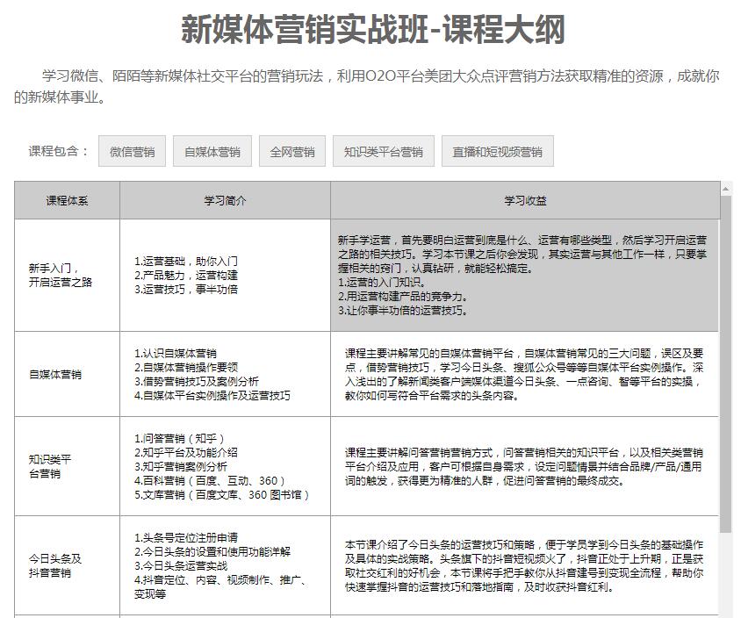The width and height of the screenshot is (741, 618).
Task: Click the line 5.文库营销（百度文库、360 图书馆）
Action: click(221, 495)
